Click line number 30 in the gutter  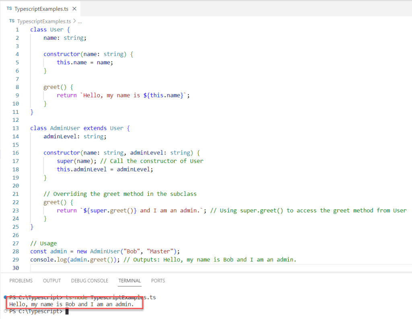(x=16, y=268)
